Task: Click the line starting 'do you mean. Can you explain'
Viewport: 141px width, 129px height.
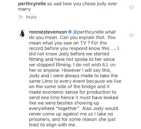Action: 72,37
